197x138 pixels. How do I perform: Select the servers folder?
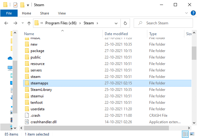[x=107, y=70]
